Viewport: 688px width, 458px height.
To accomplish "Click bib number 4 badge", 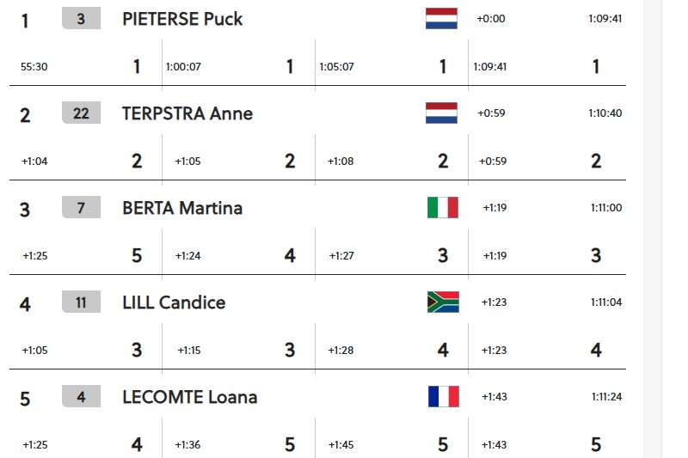I will (81, 396).
